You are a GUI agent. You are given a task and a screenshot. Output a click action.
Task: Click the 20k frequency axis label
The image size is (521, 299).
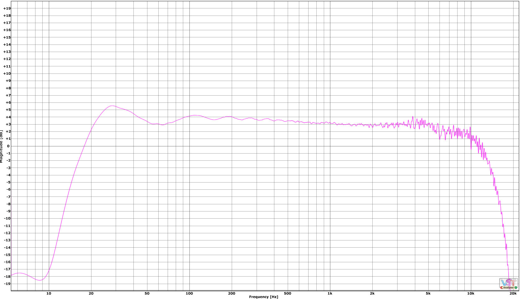coord(513,293)
